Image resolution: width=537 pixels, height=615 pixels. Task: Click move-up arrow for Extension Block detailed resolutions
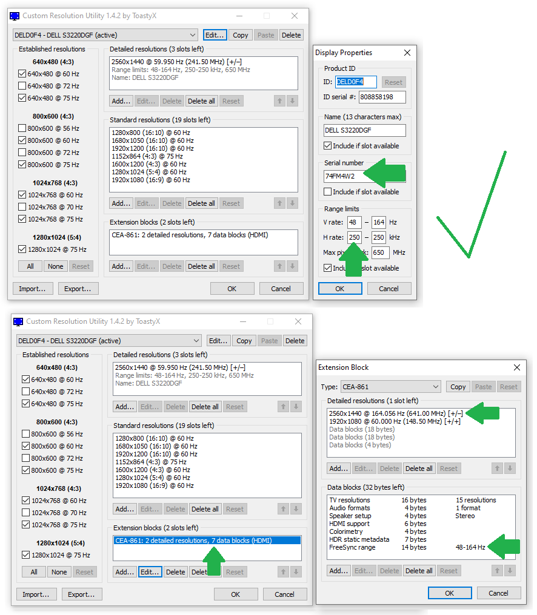[x=498, y=469]
